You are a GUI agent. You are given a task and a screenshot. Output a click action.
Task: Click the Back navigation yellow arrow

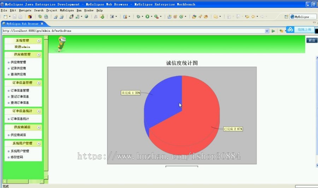(x=253, y=17)
